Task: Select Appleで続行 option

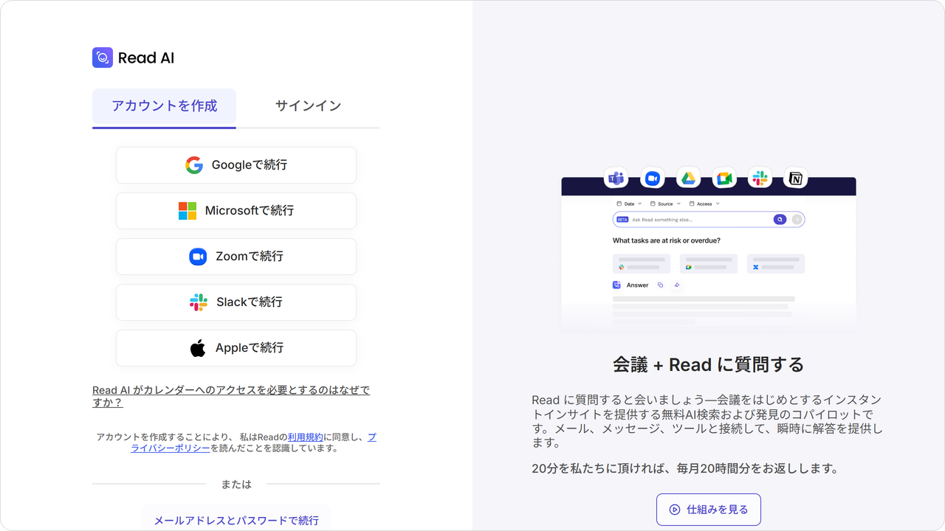Action: (x=236, y=348)
